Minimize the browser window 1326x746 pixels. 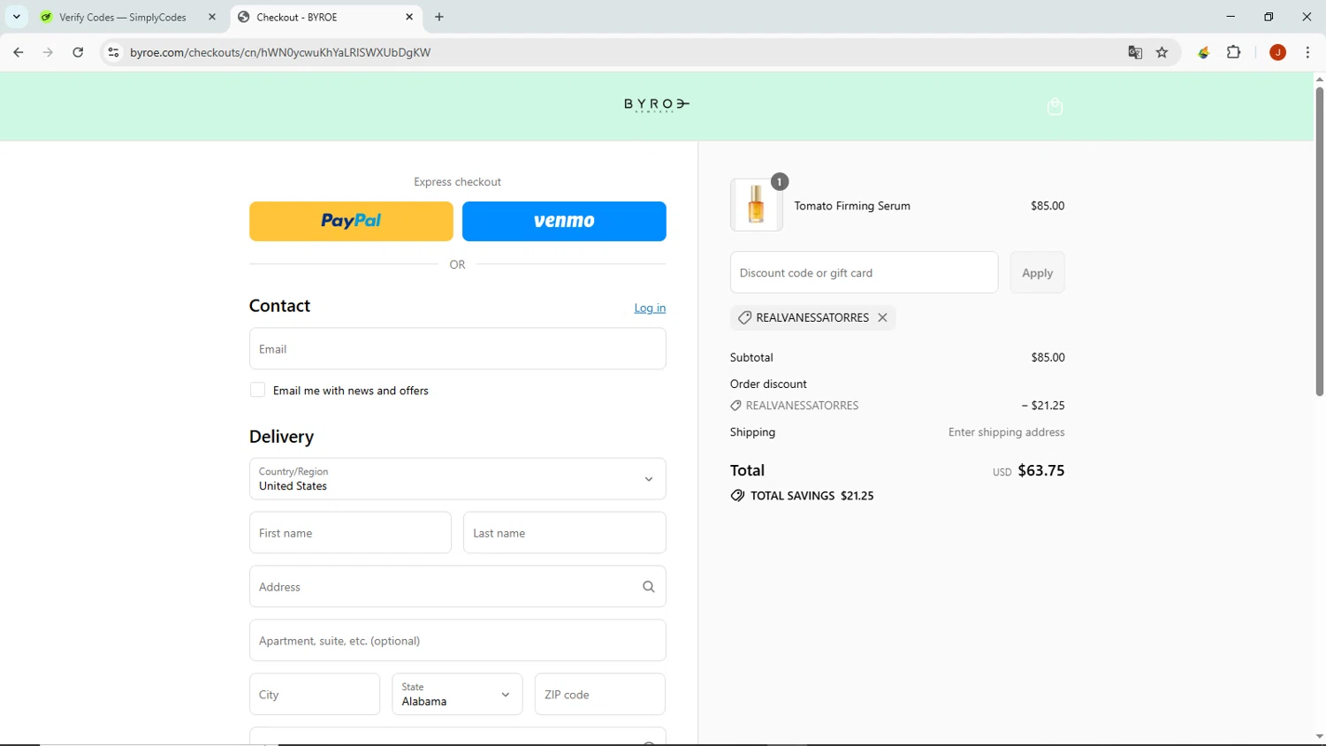click(x=1231, y=17)
